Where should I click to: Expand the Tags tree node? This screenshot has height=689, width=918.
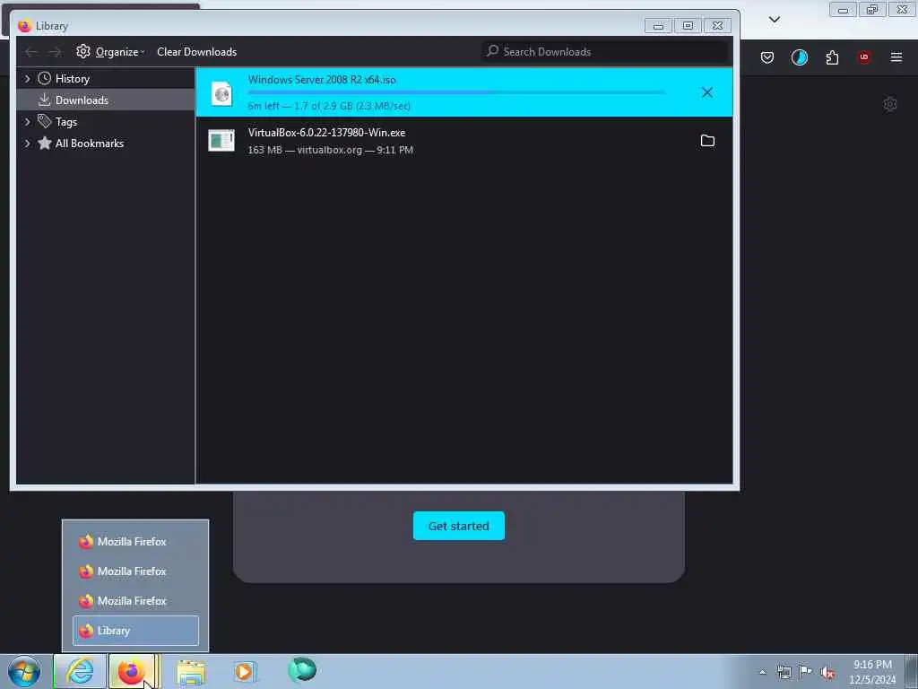27,122
